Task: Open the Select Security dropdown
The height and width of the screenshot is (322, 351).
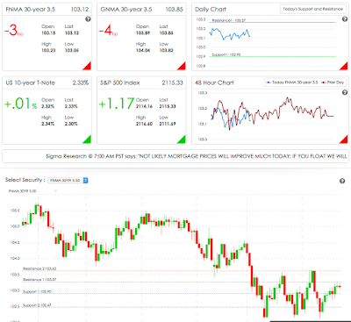Action: coord(68,181)
